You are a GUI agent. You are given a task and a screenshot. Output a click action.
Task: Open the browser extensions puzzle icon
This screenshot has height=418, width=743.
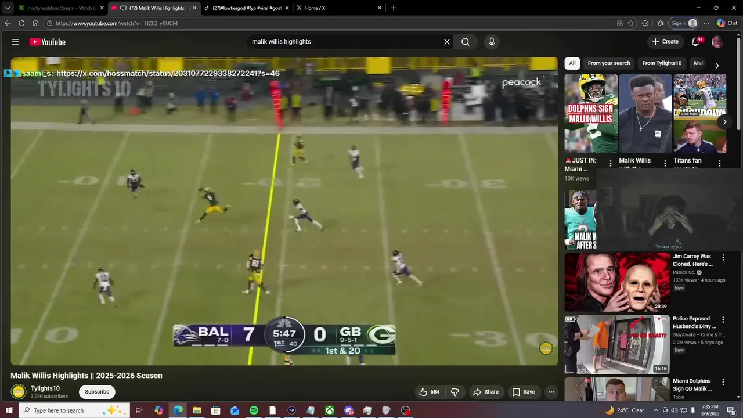pyautogui.click(x=645, y=23)
